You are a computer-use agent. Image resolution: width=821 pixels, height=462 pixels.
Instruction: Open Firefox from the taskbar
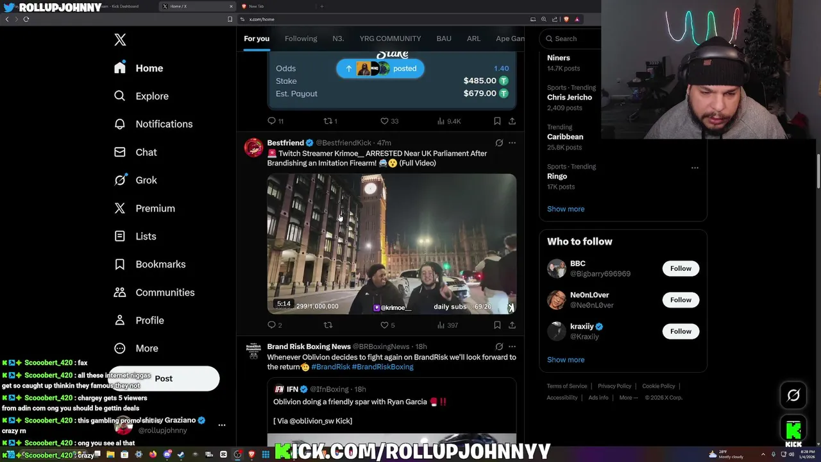pyautogui.click(x=153, y=454)
